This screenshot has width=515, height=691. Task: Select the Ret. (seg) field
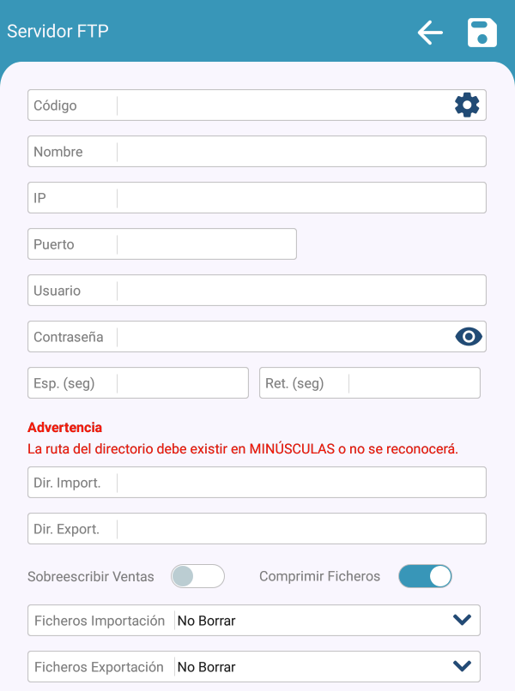click(x=414, y=383)
